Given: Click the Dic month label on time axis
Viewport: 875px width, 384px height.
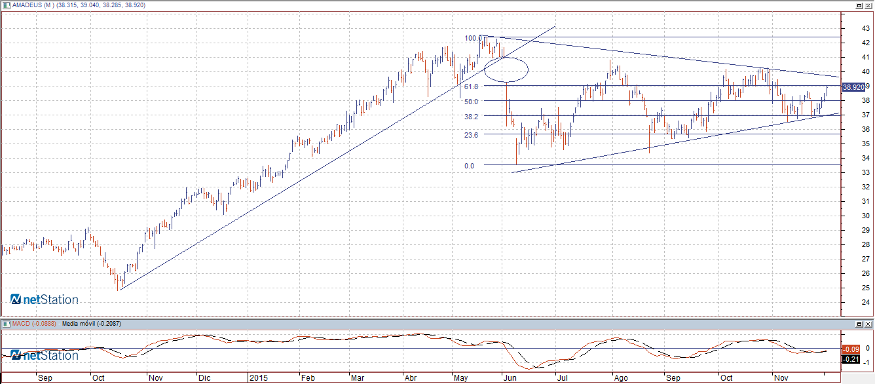Looking at the screenshot, I should tap(204, 378).
